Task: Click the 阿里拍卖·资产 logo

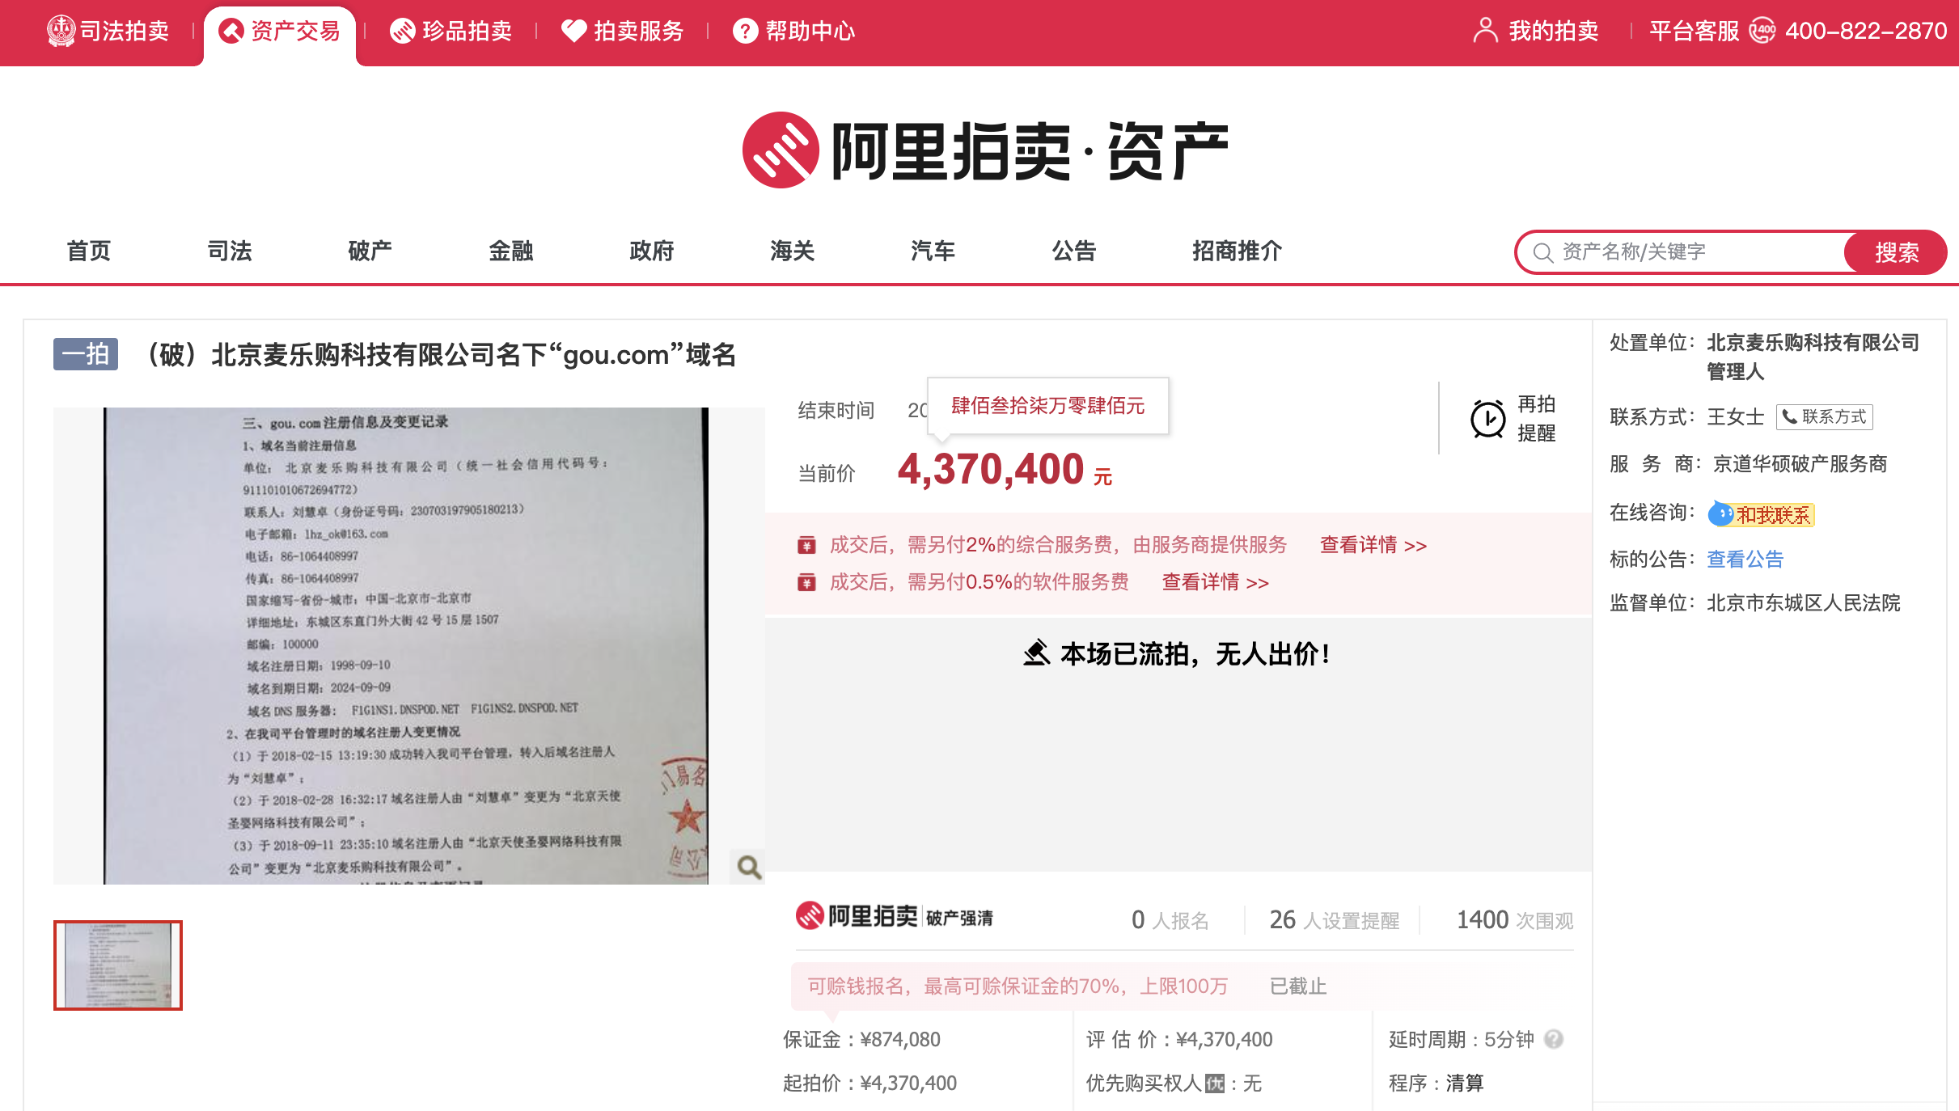Action: [x=985, y=150]
